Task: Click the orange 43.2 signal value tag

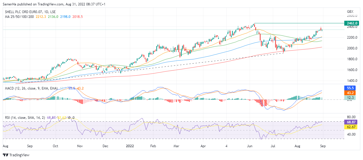Action: tap(351, 93)
